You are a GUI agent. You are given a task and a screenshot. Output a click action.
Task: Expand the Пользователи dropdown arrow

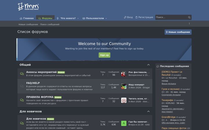point(106,18)
